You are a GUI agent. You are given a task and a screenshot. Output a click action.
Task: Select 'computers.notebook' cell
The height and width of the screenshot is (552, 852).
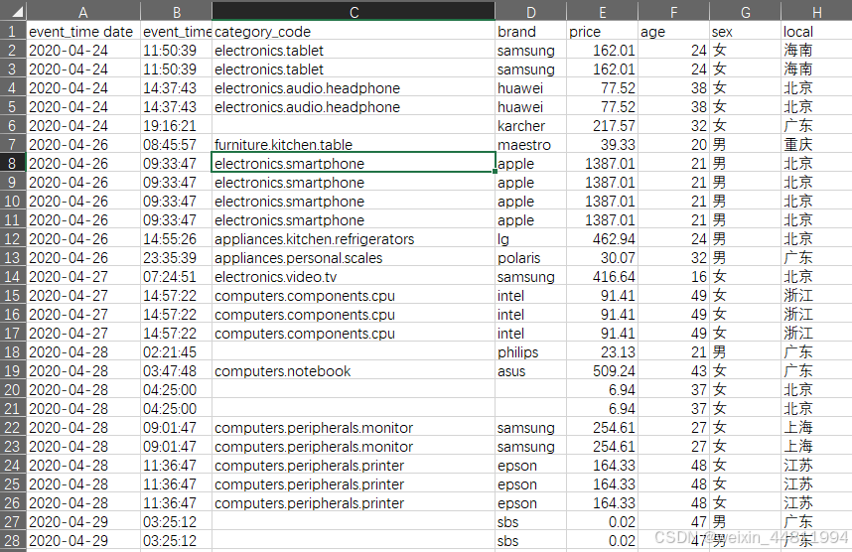354,371
